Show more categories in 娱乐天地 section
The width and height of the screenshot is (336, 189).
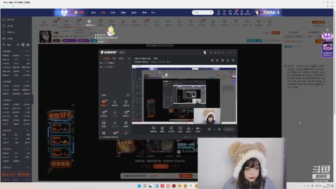click(27, 130)
